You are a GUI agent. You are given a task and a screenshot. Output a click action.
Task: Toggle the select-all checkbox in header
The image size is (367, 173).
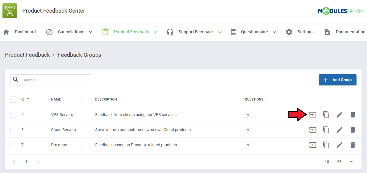(13, 100)
